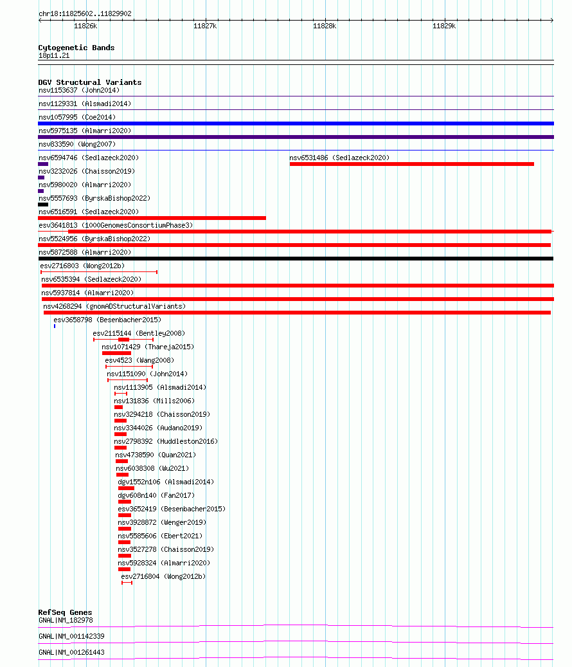The image size is (572, 667).
Task: Click the esv2115144 (Bentley2008) label
Action: (x=139, y=333)
